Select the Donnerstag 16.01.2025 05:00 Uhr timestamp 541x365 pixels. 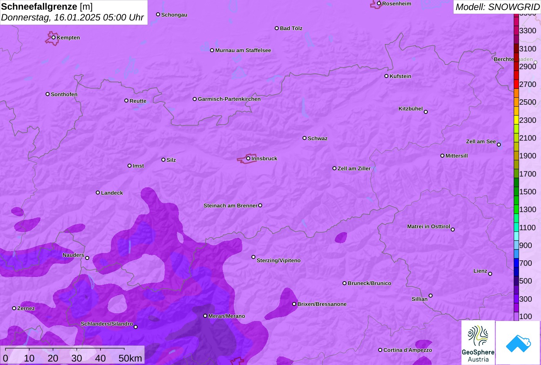[73, 18]
